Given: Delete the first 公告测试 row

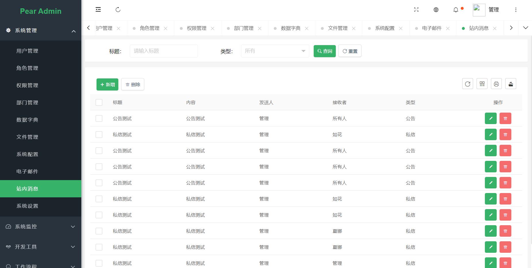Looking at the screenshot, I should (505, 118).
